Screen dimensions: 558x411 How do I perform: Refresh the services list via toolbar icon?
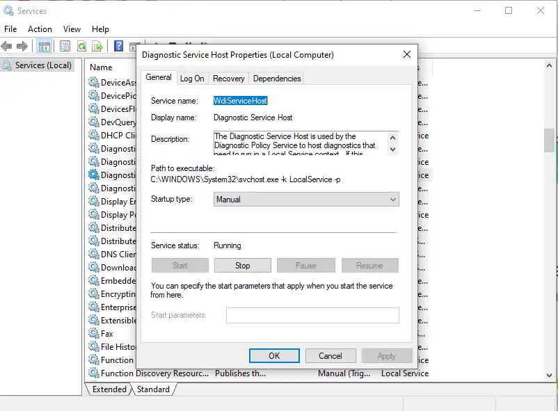82,47
